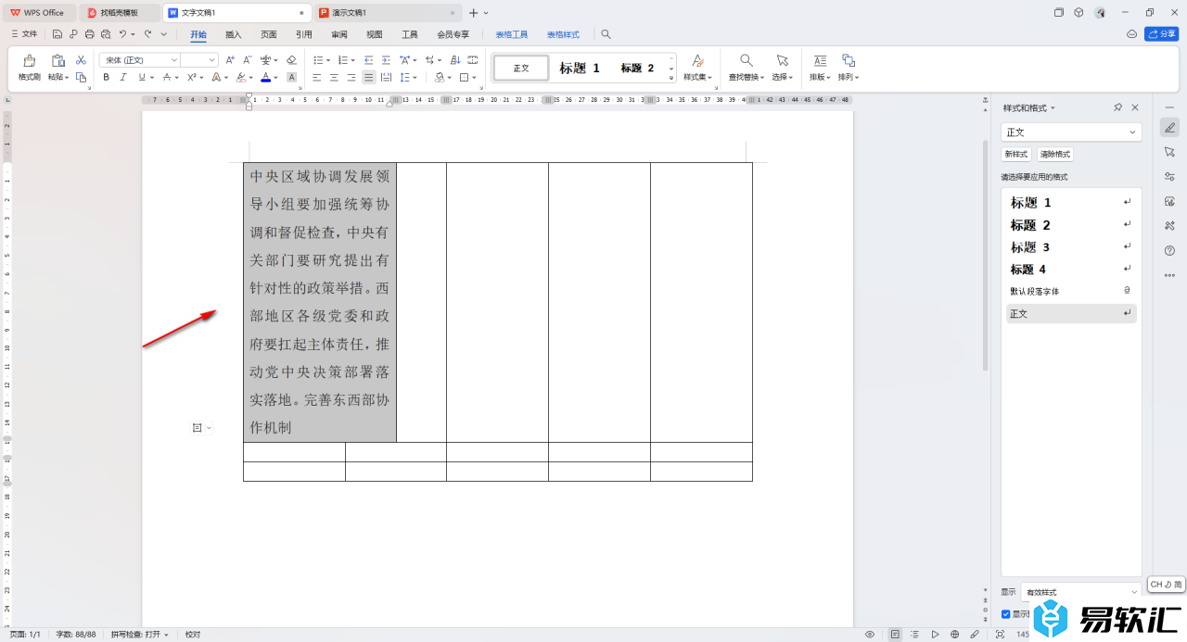Click the 新样式 button
Screen dimensions: 1187x642
(x=1016, y=155)
